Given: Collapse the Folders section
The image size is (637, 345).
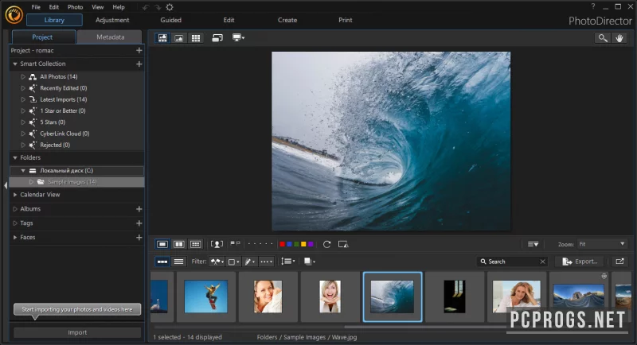Looking at the screenshot, I should [15, 157].
